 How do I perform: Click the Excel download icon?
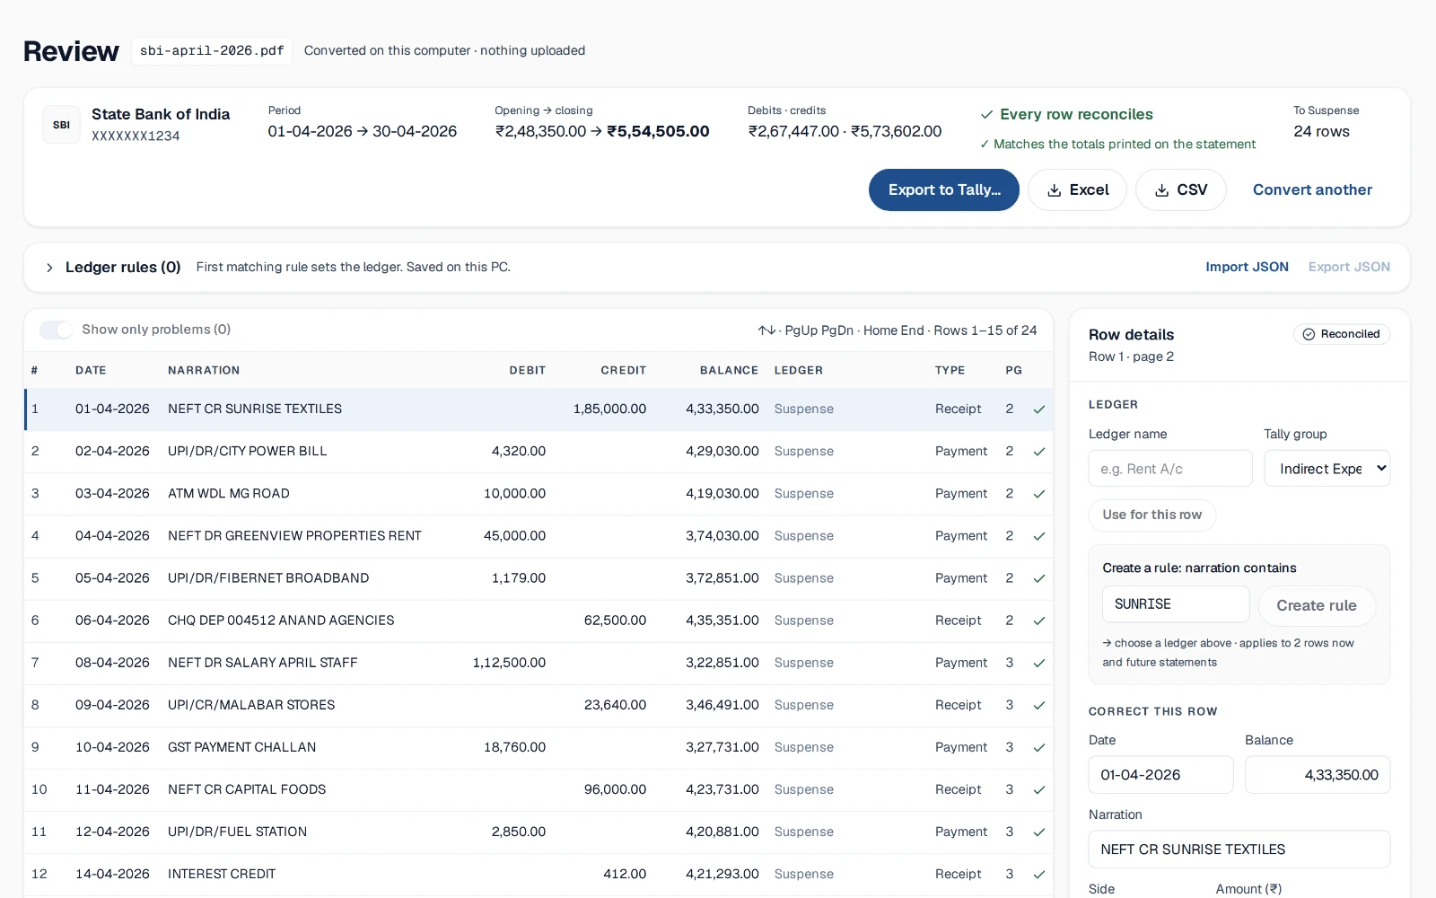point(1055,190)
